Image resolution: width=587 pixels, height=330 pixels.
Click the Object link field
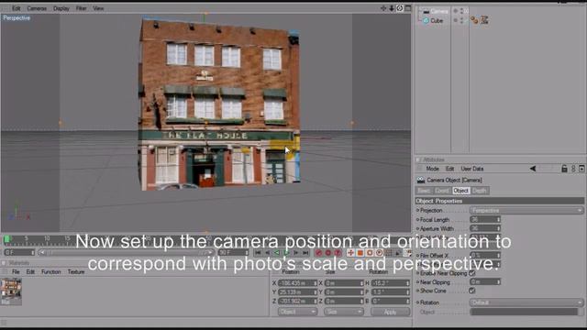[524, 312]
